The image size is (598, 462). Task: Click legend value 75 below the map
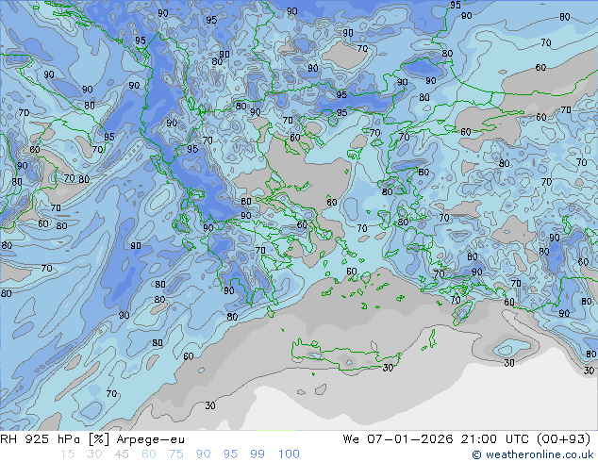coord(175,454)
